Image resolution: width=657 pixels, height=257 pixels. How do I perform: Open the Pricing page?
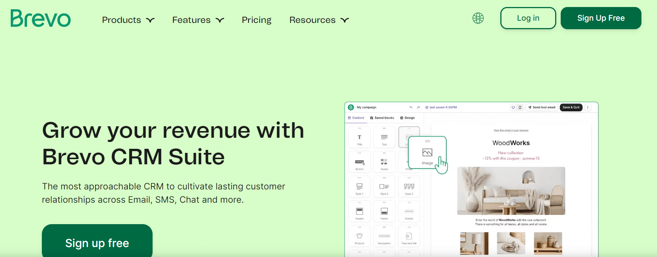point(257,20)
